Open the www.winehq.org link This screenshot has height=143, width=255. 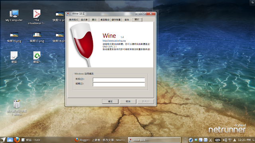114,41
